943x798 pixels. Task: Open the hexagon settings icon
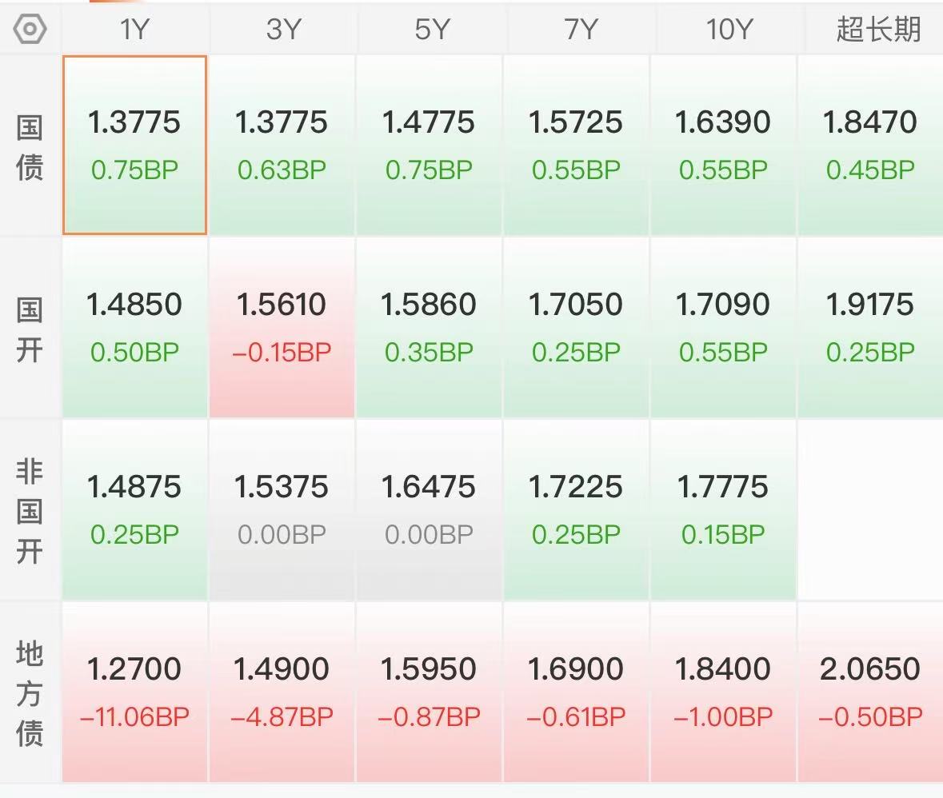30,30
